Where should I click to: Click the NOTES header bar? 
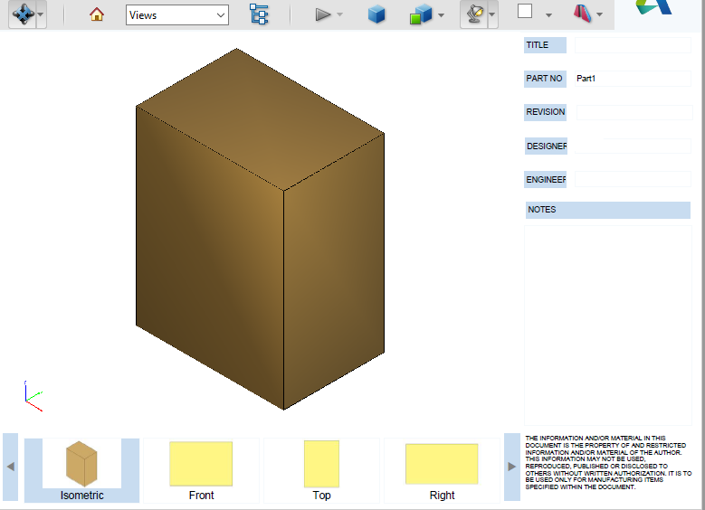(x=608, y=210)
